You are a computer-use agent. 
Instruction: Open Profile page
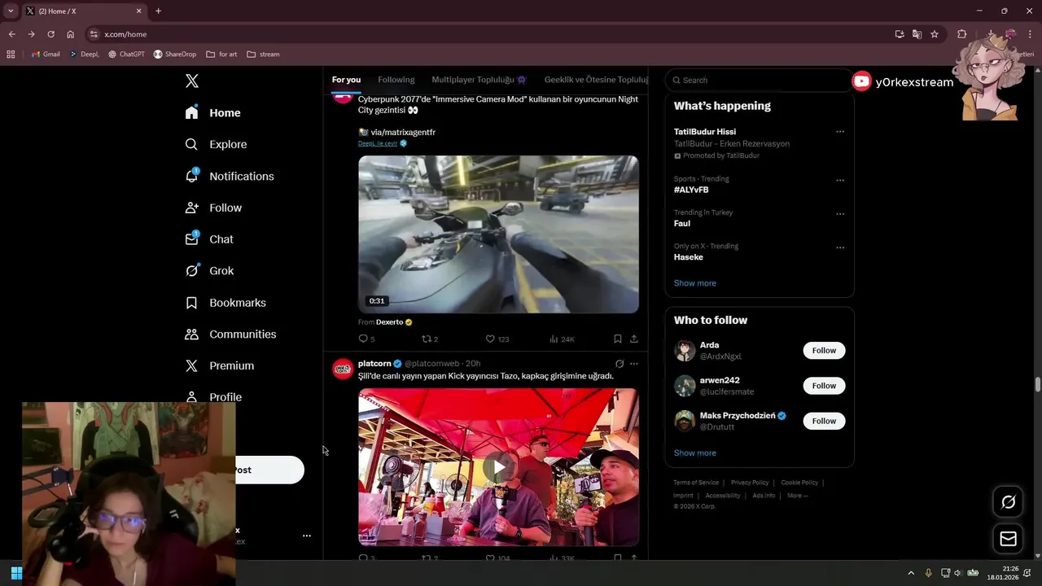point(213,397)
